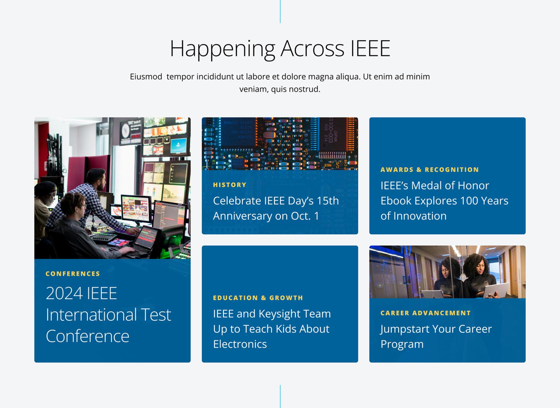Viewport: 560px width, 408px height.
Task: Click the top vertical blue divider line
Action: pyautogui.click(x=280, y=12)
